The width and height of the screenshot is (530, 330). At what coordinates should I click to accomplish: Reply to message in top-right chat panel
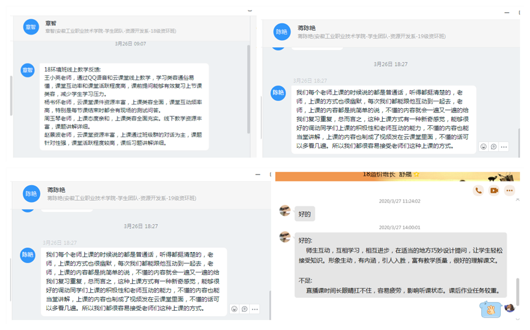tap(493, 147)
